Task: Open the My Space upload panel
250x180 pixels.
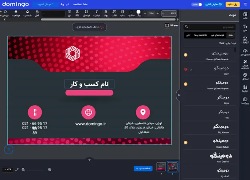Action: [x=245, y=52]
